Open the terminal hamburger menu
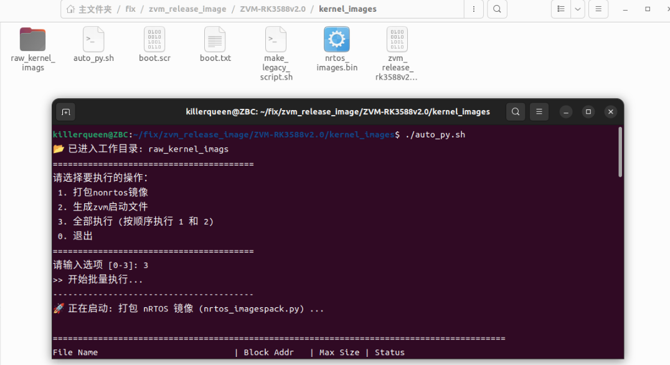Screen dimensions: 670x365 pos(539,112)
